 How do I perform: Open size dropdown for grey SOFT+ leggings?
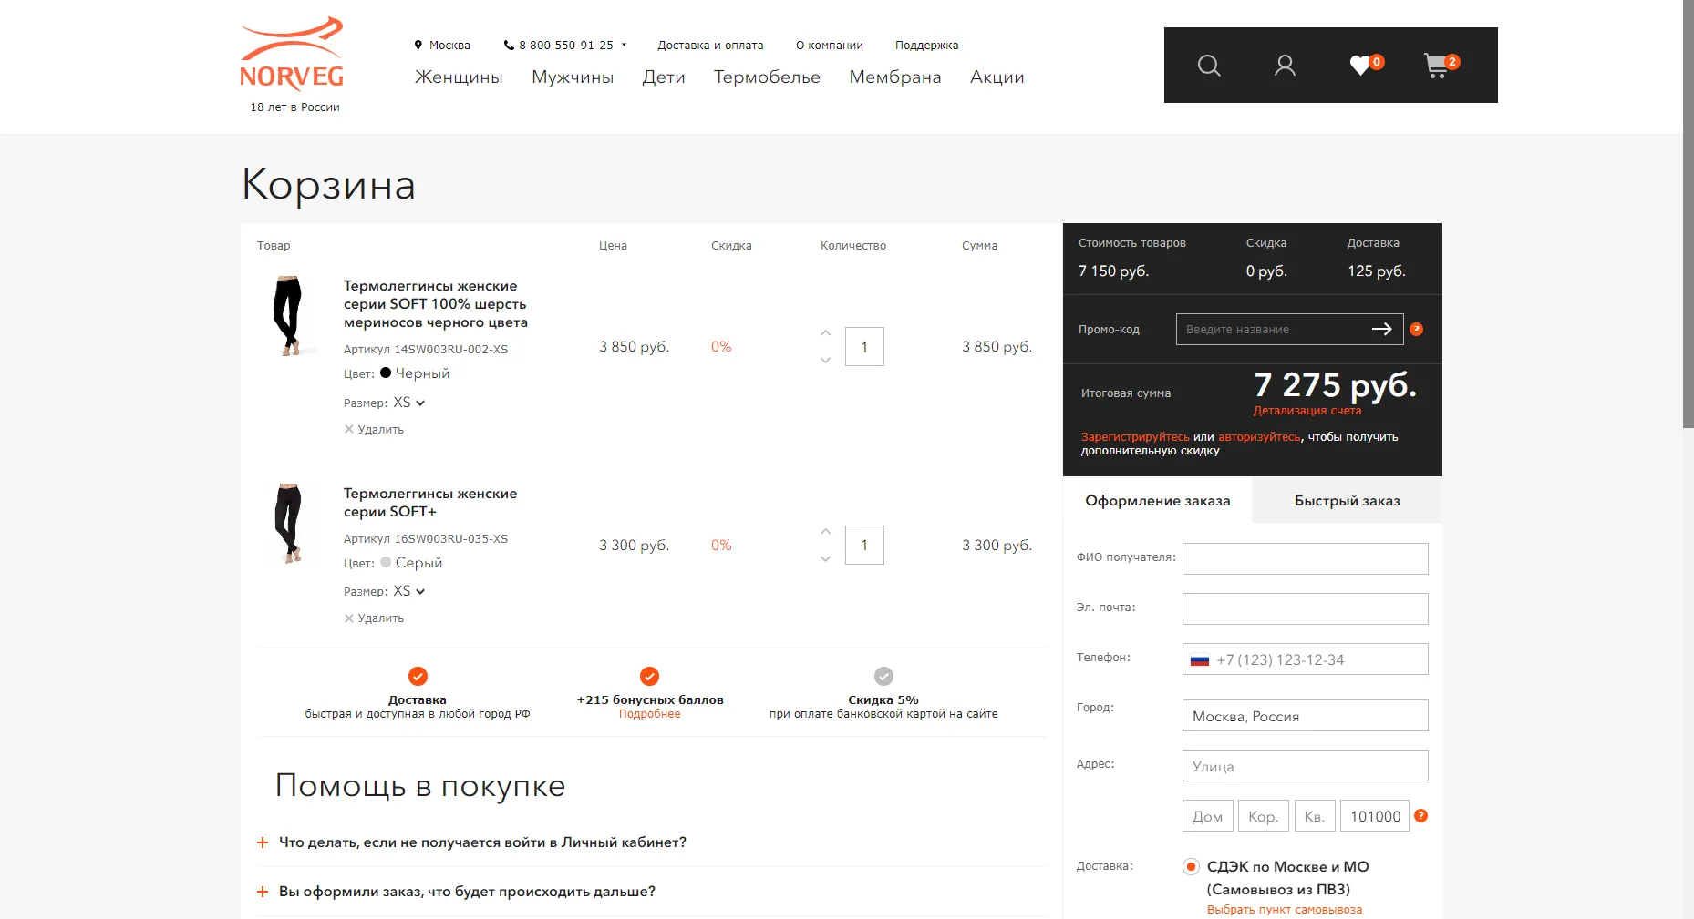(x=409, y=591)
